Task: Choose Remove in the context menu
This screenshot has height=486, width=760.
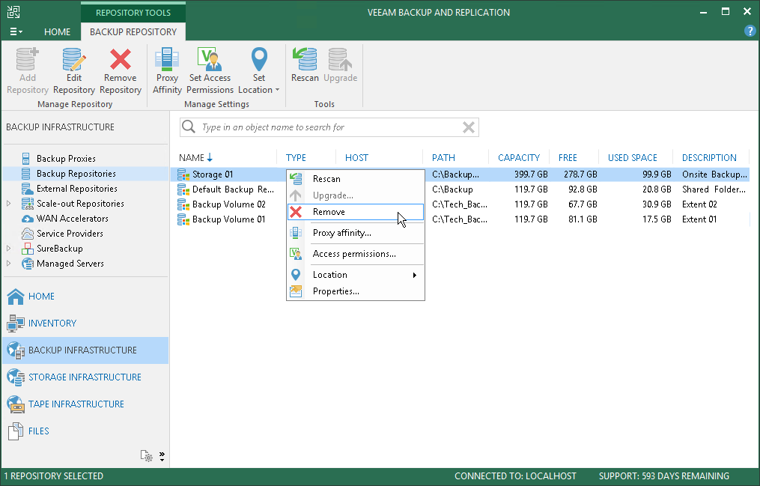Action: (356, 212)
